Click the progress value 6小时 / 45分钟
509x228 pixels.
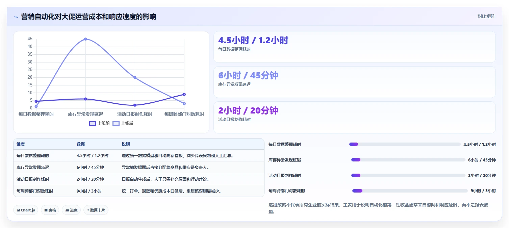(x=482, y=160)
